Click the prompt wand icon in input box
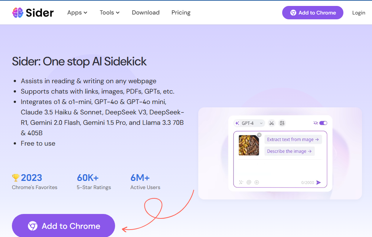Image resolution: width=372 pixels, height=237 pixels. pyautogui.click(x=241, y=182)
